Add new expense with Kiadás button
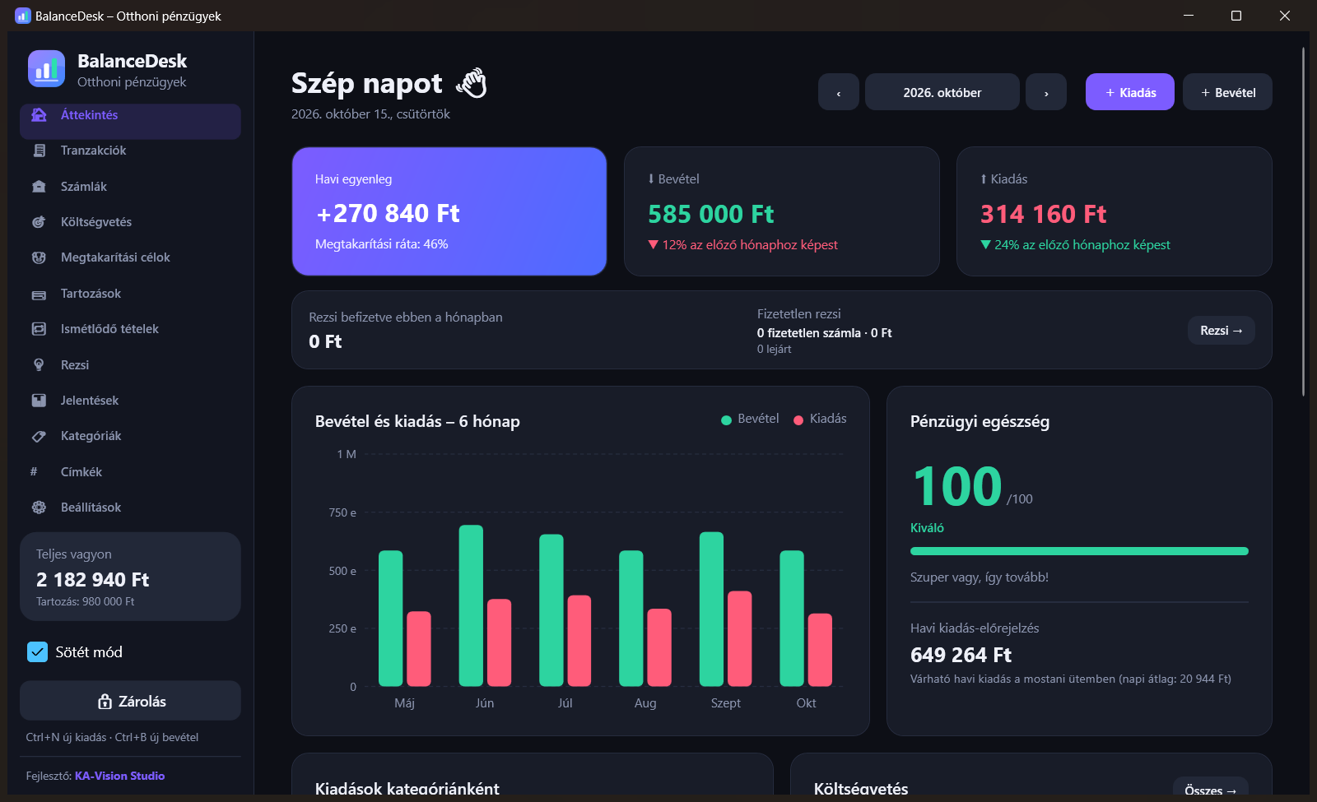This screenshot has height=802, width=1317. (1130, 92)
